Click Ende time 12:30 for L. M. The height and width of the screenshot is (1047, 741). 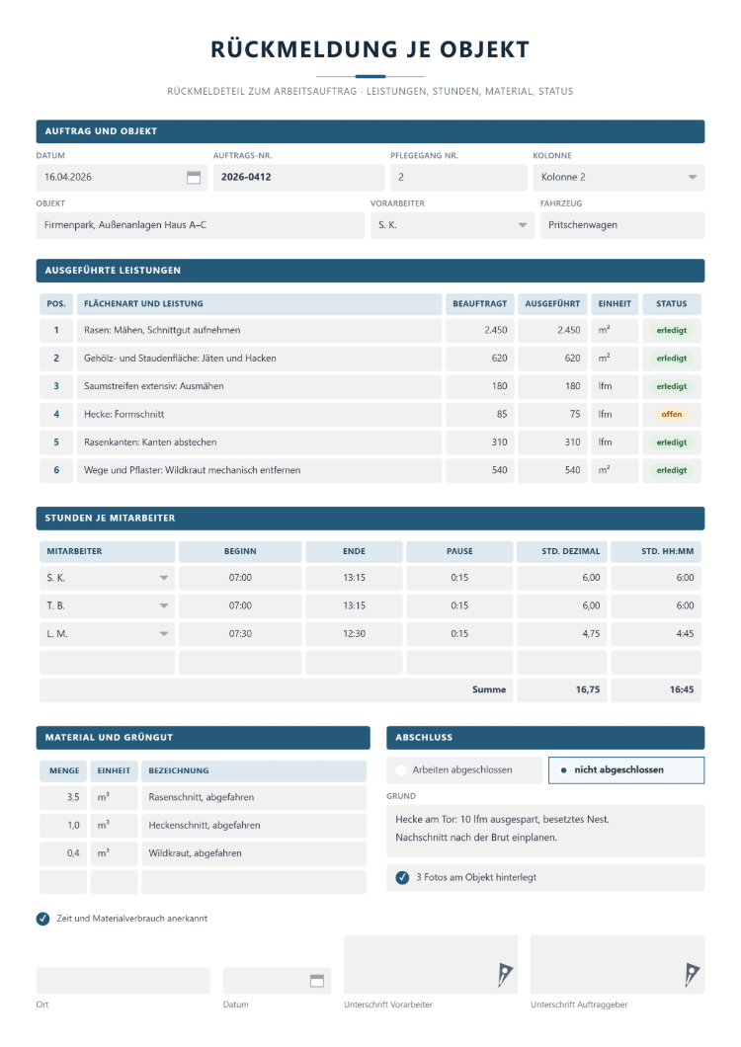pos(354,634)
